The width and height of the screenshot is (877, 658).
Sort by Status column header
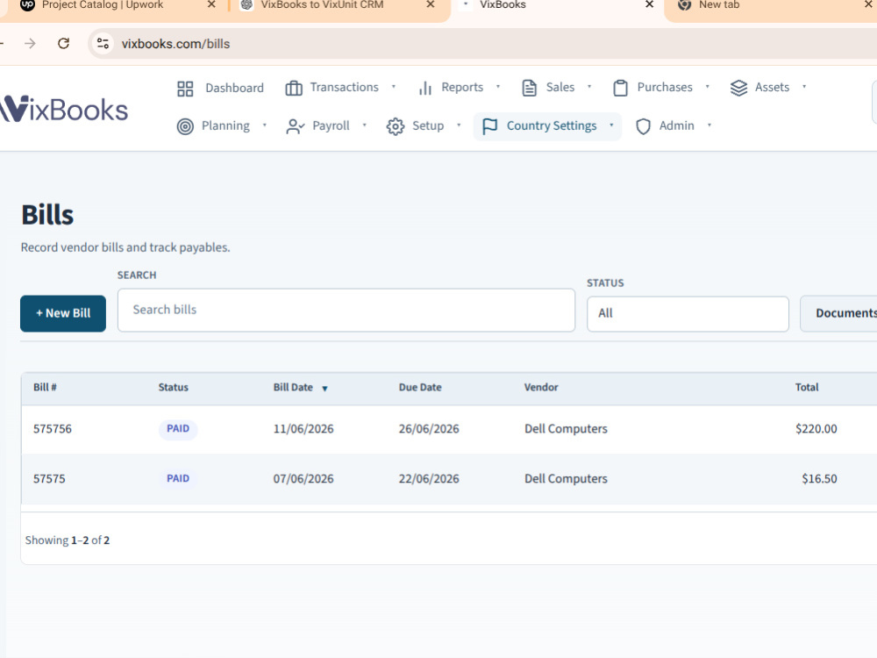click(174, 387)
